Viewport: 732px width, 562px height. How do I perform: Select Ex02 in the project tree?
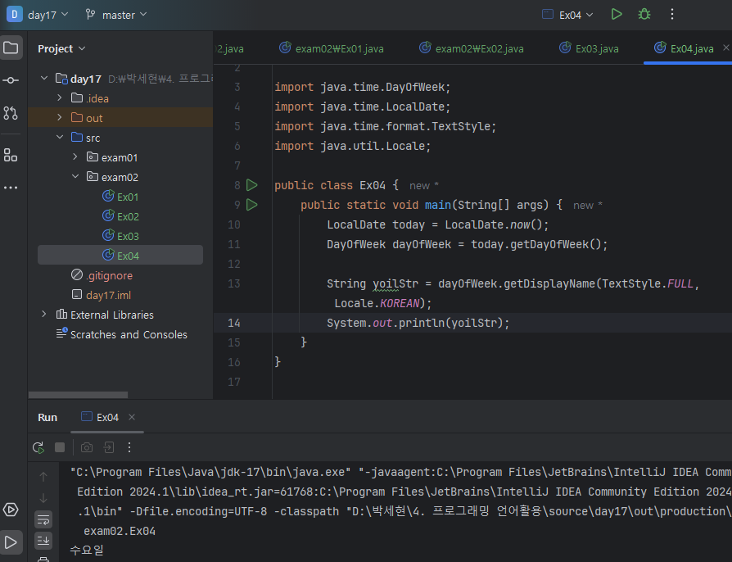click(x=128, y=216)
